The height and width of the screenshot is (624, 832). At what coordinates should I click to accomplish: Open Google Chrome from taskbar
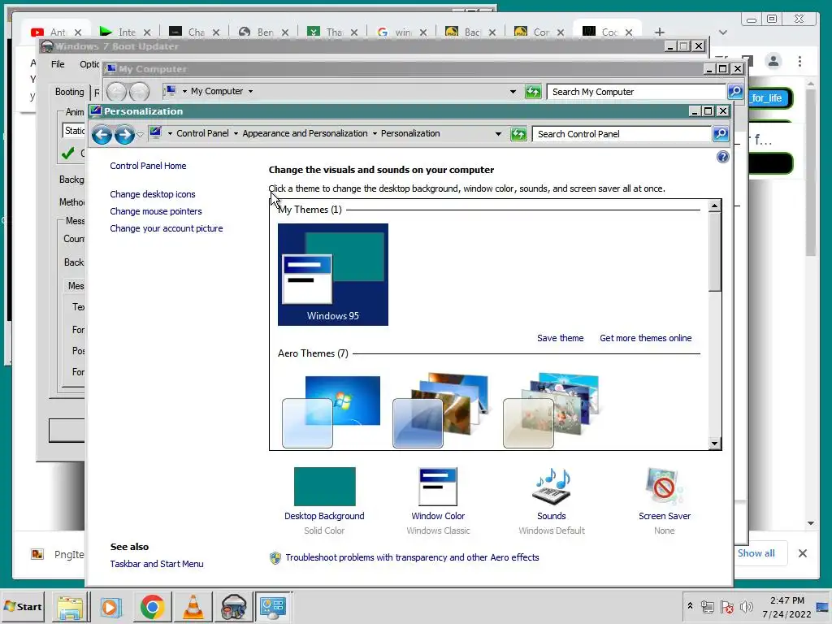click(152, 607)
